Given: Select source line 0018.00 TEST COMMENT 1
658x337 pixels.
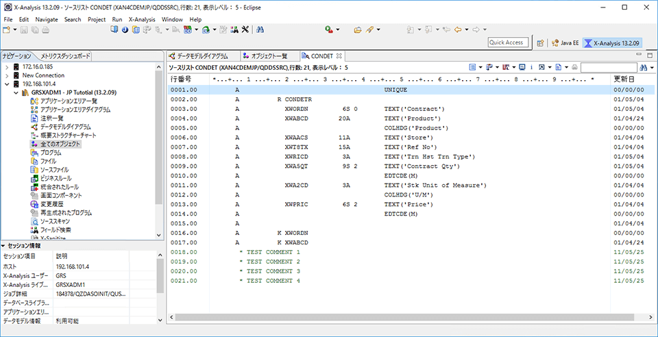Looking at the screenshot, I should pos(410,252).
